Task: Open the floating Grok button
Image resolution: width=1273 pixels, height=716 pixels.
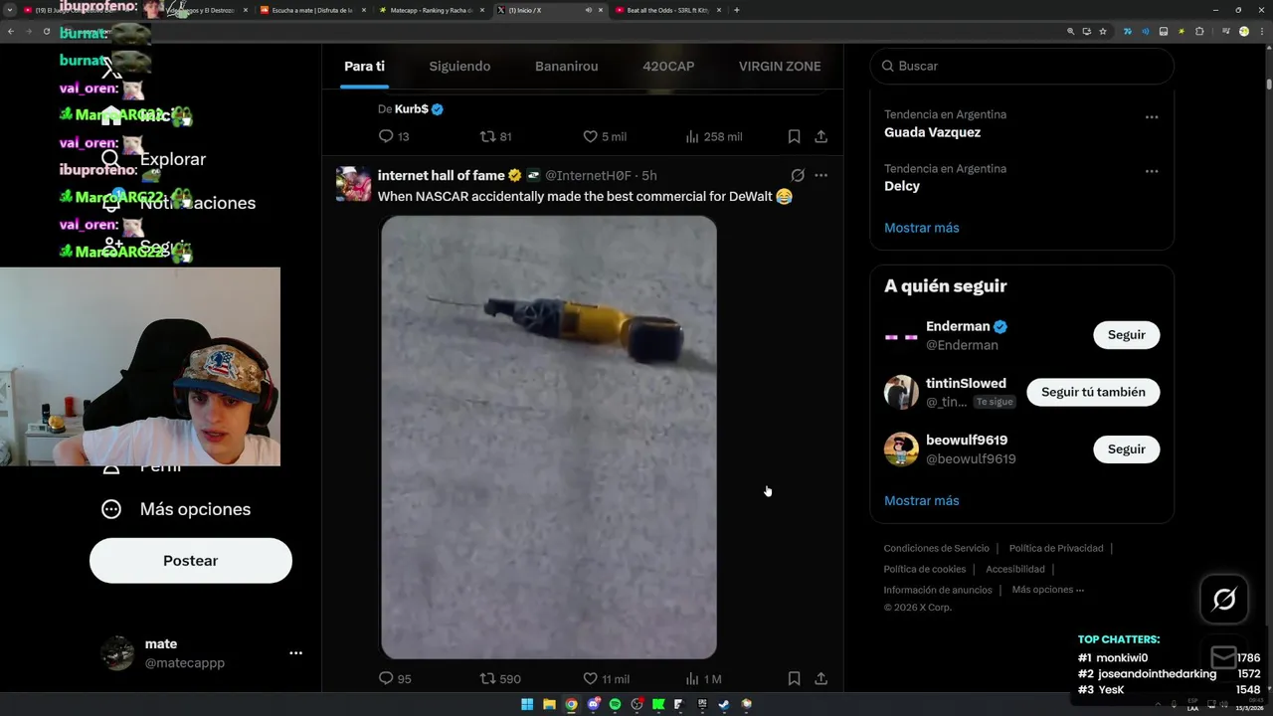Action: (1224, 599)
